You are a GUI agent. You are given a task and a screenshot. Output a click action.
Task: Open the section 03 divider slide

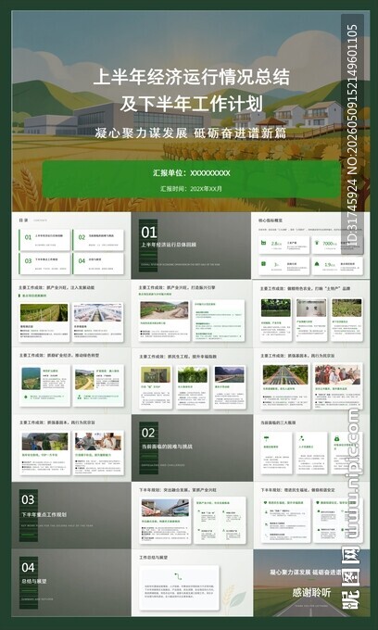[71, 515]
